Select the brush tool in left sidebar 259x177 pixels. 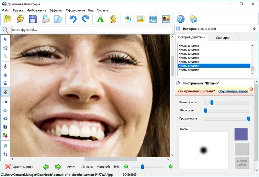5,67
